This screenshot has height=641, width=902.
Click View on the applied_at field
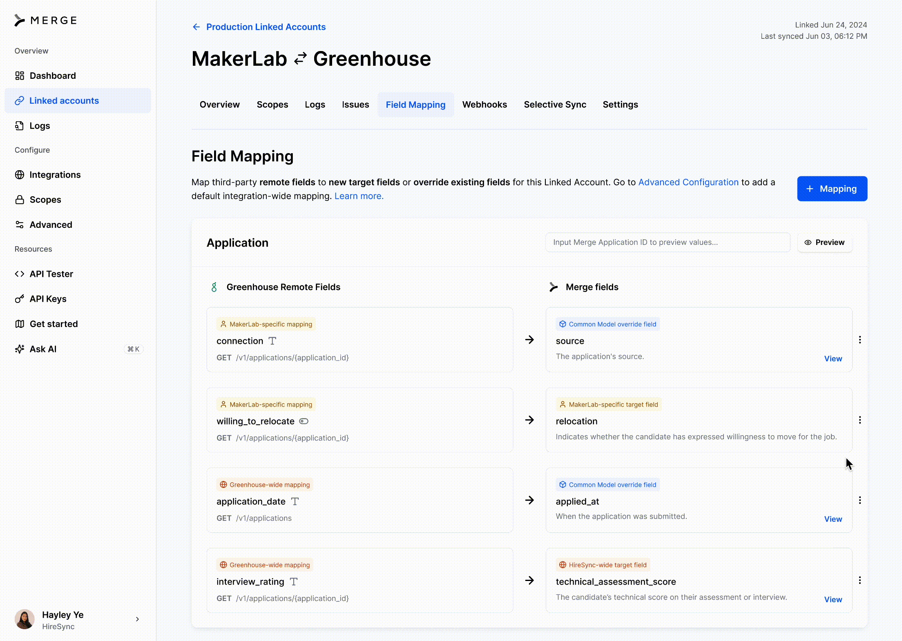pos(833,519)
